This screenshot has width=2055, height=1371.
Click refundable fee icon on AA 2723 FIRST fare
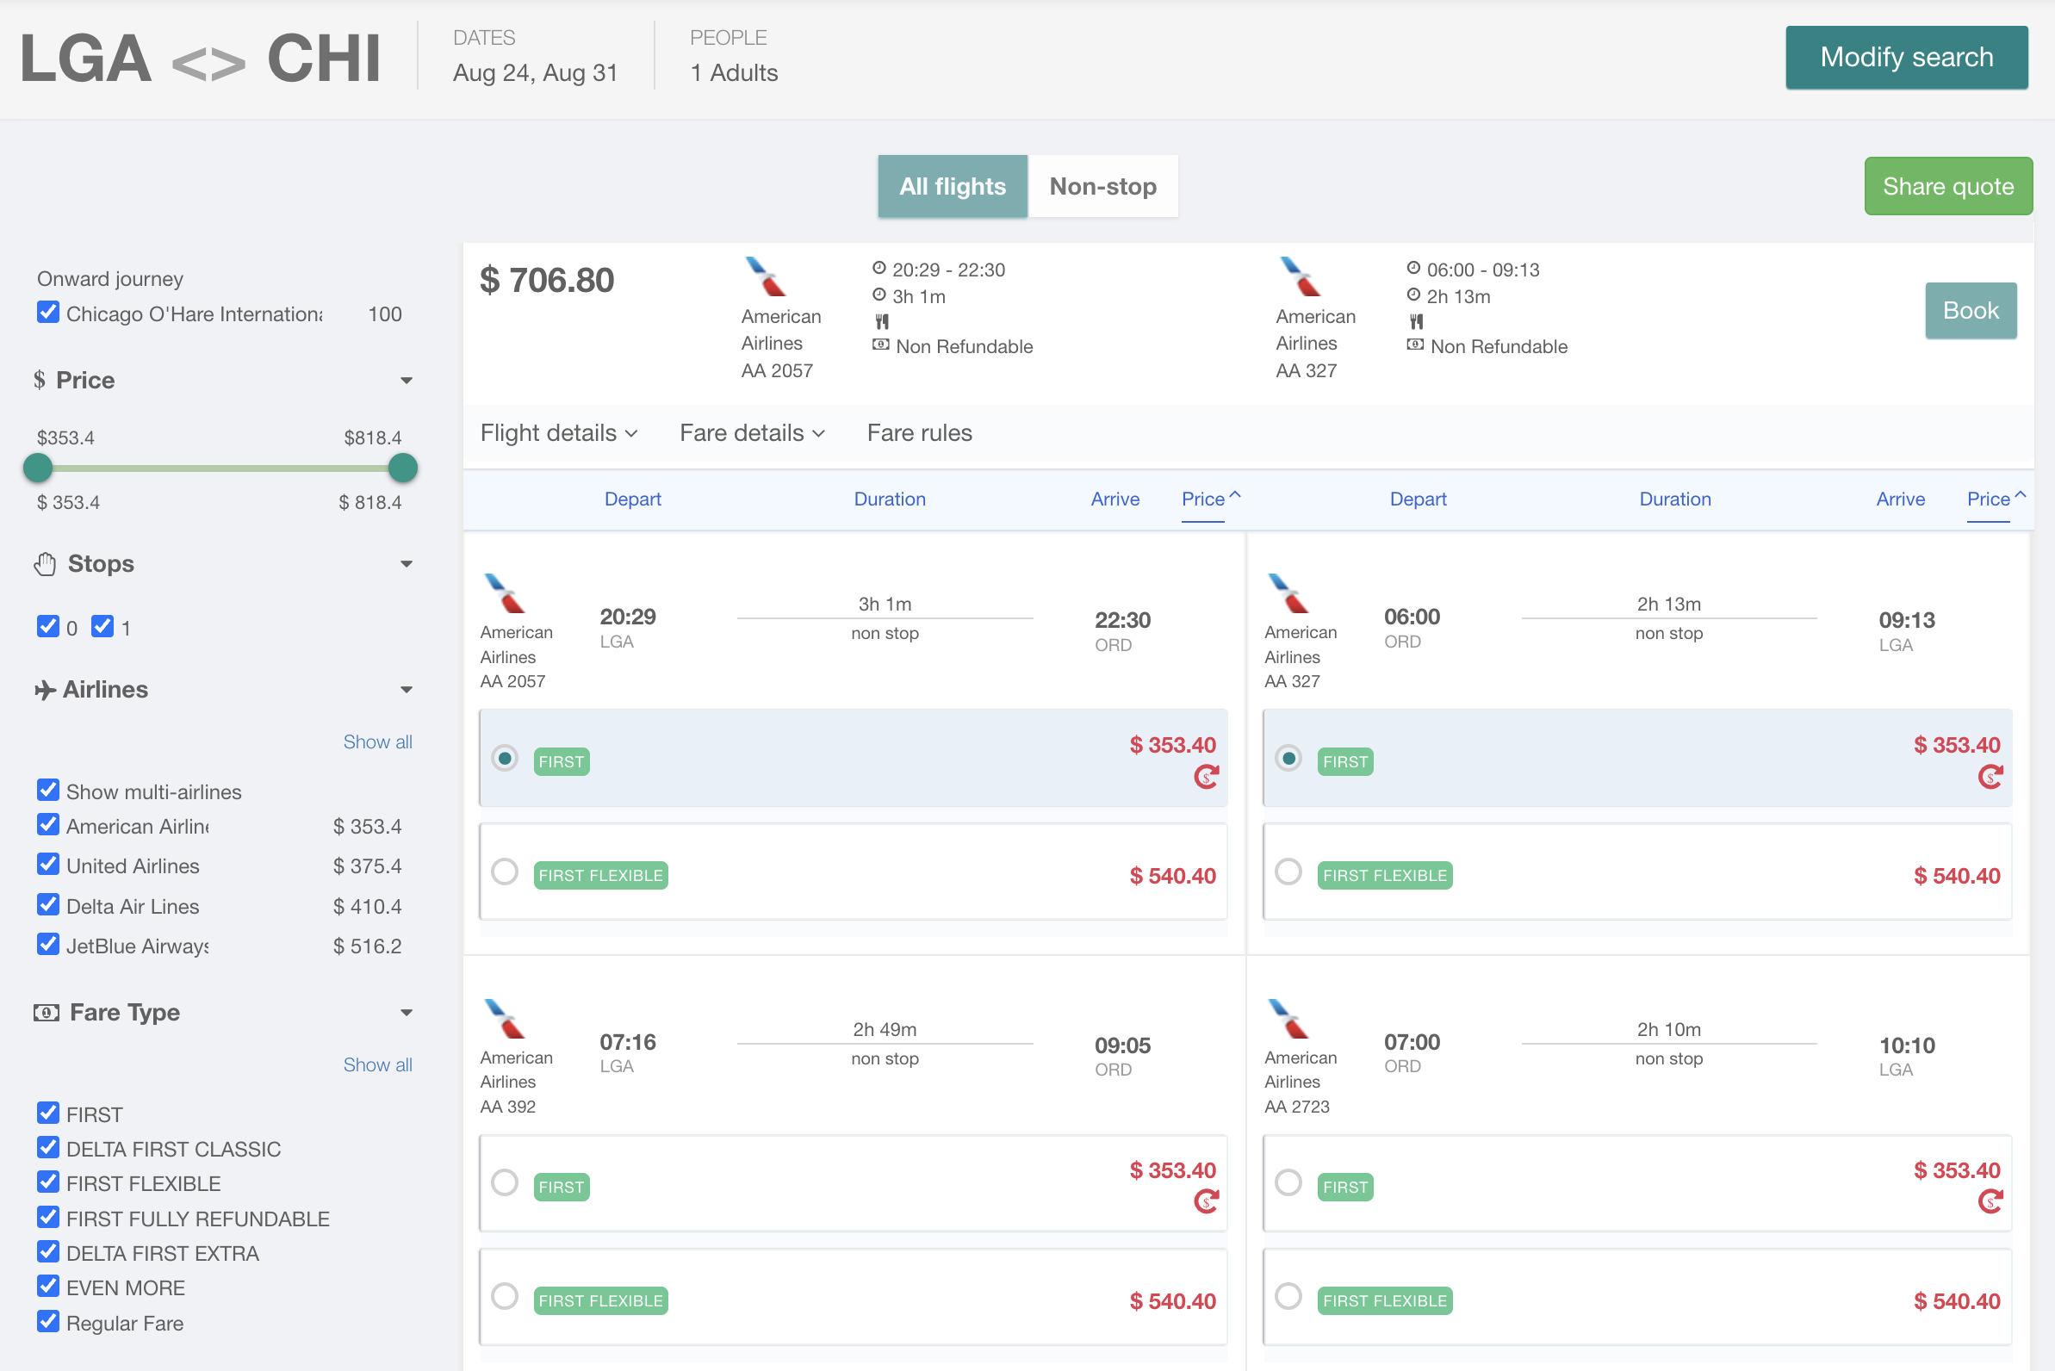[x=1990, y=1201]
